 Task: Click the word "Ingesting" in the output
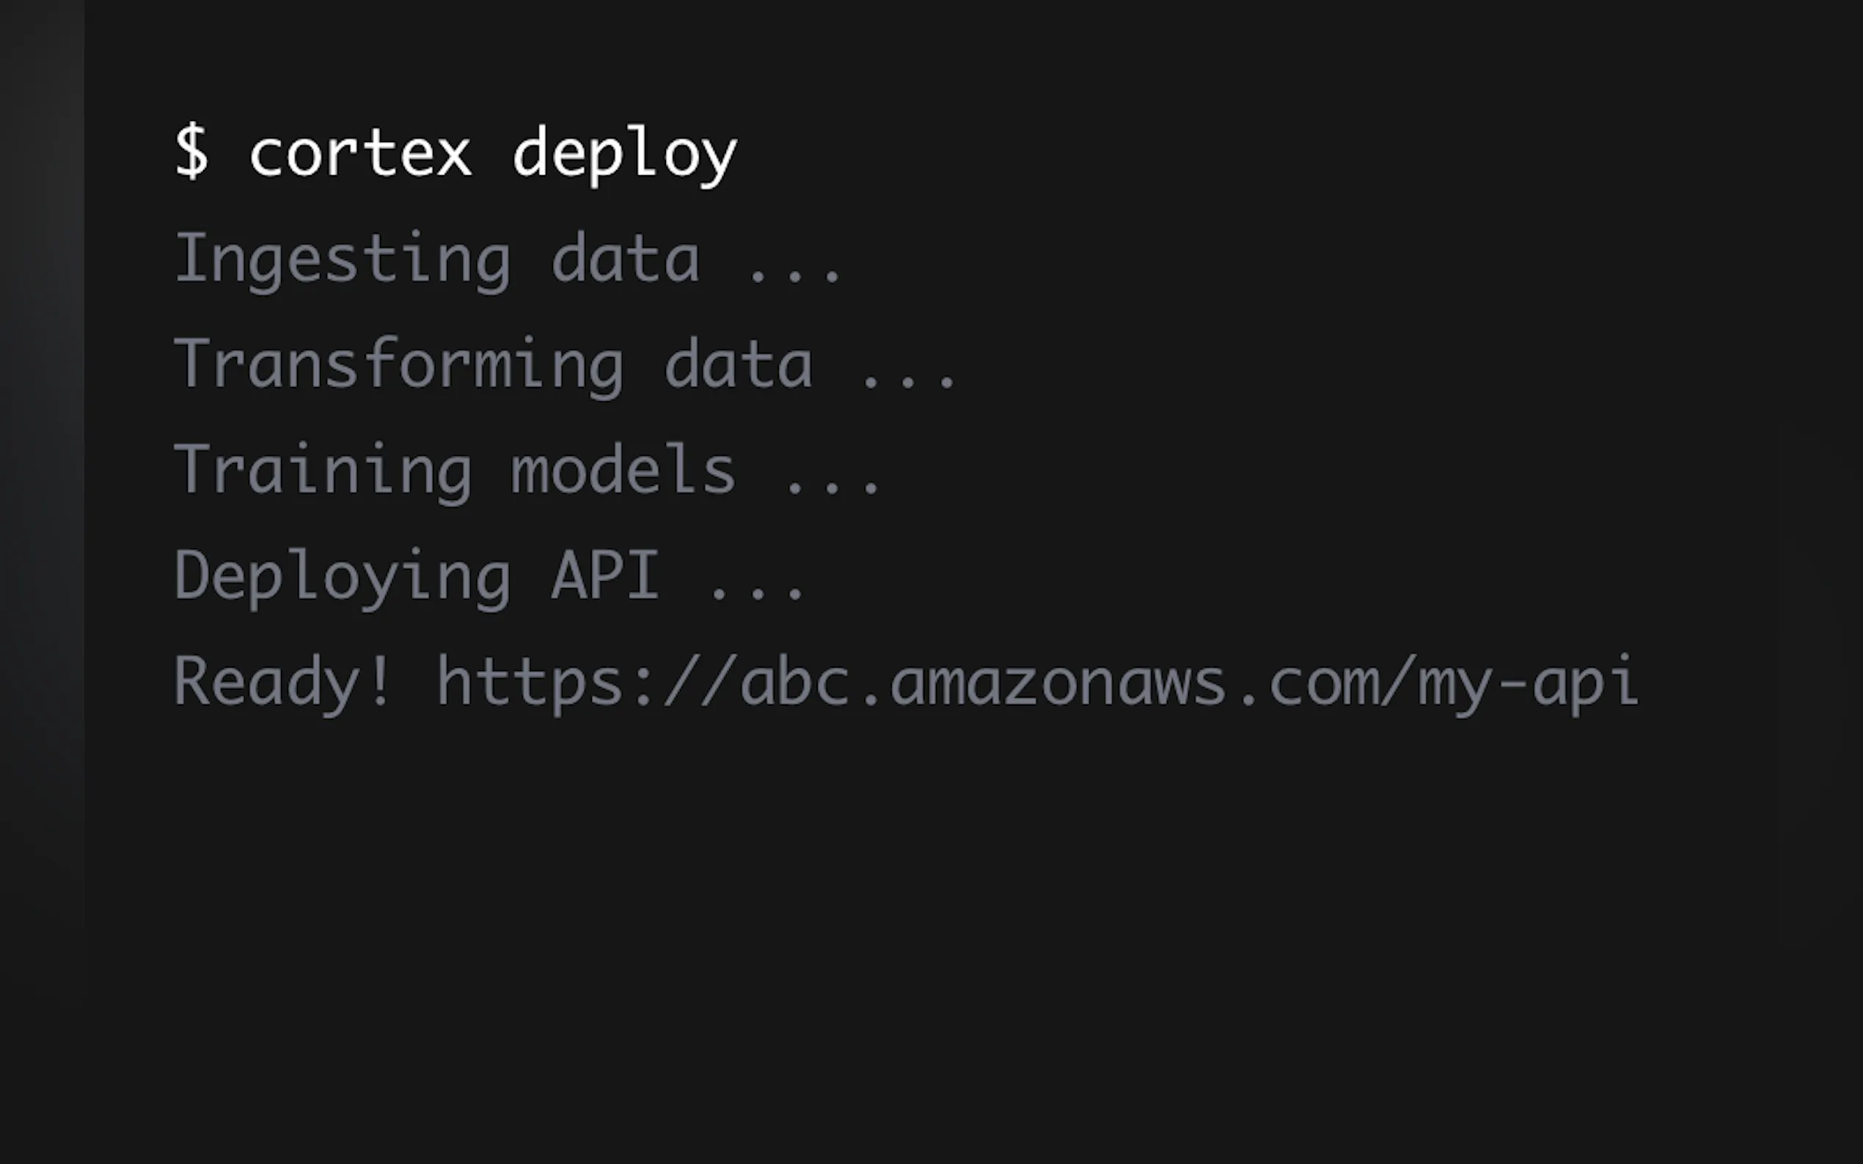342,260
